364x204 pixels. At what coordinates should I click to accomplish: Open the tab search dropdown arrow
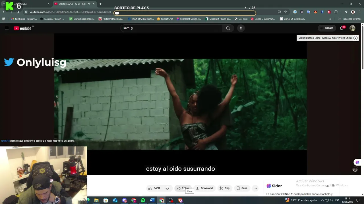[3, 4]
